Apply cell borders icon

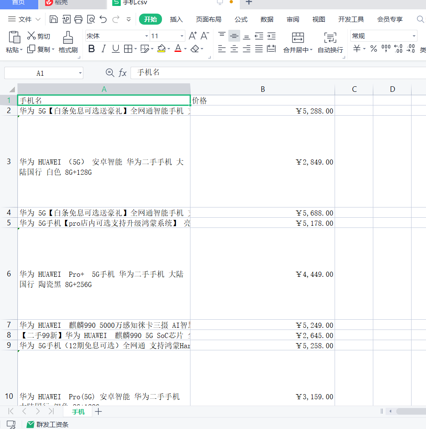click(128, 49)
